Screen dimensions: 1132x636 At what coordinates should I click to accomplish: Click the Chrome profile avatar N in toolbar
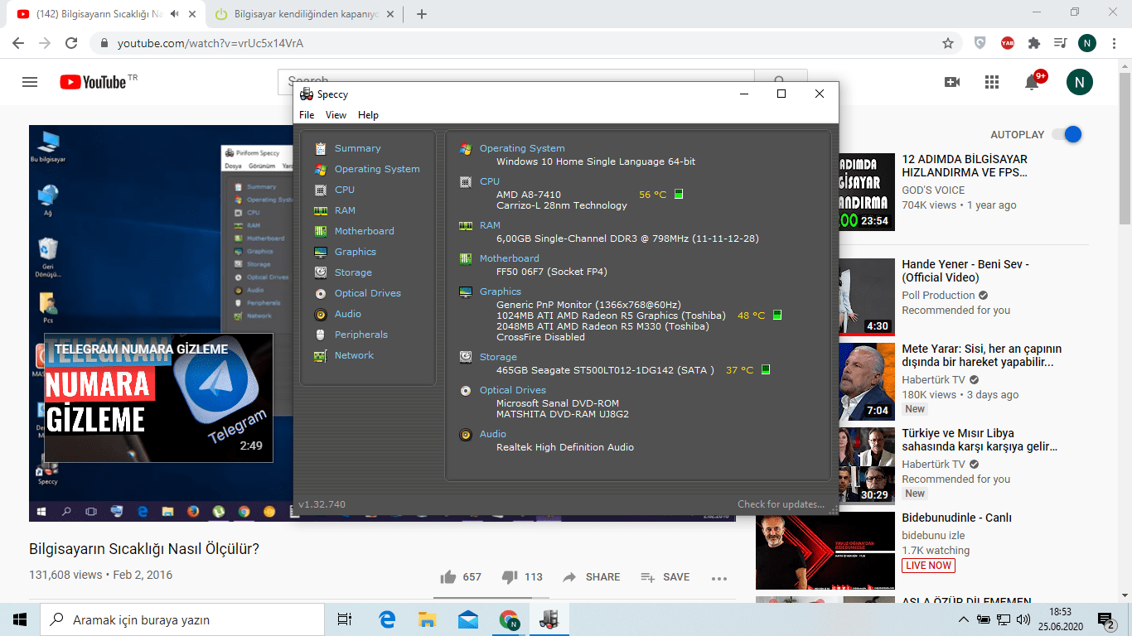click(1087, 43)
